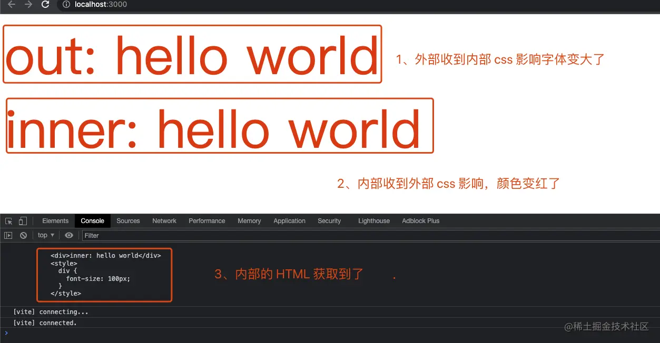Create live expression with the eye icon
This screenshot has height=343, width=660.
68,235
